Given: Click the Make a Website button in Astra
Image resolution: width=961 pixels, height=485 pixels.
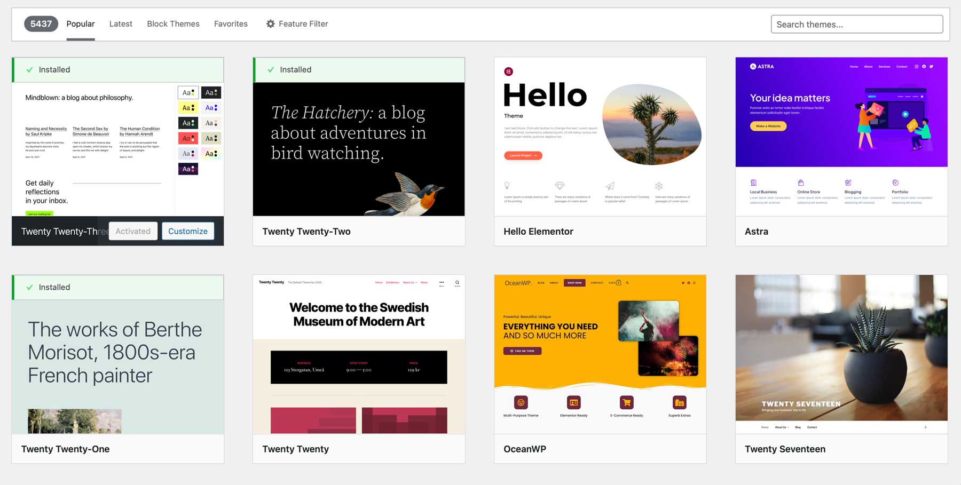Looking at the screenshot, I should pyautogui.click(x=768, y=126).
